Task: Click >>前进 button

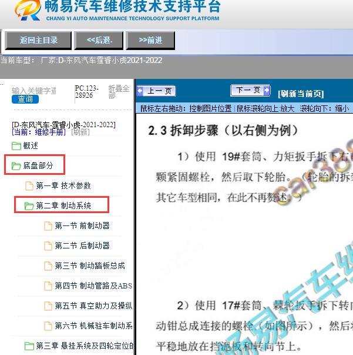Action: (150, 41)
